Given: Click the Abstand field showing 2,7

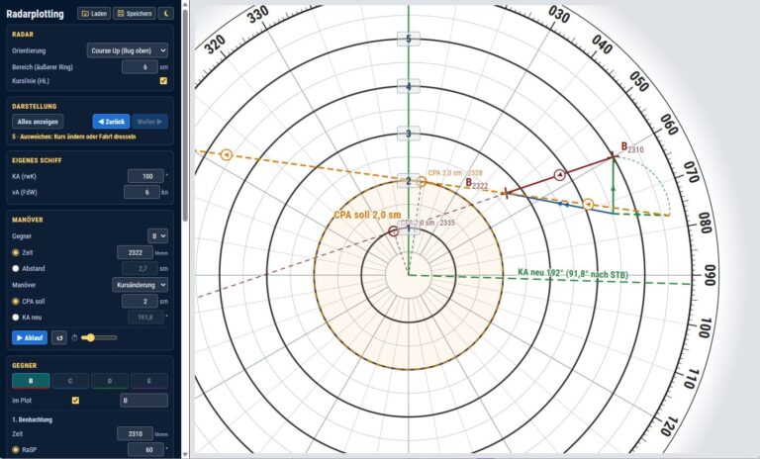Looking at the screenshot, I should click(x=140, y=268).
